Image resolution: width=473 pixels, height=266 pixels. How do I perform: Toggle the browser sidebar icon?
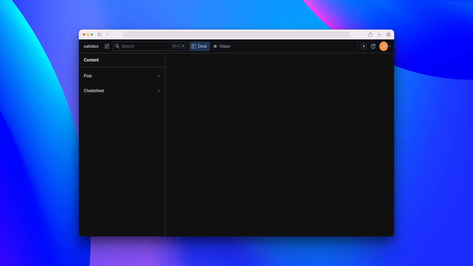pos(100,35)
